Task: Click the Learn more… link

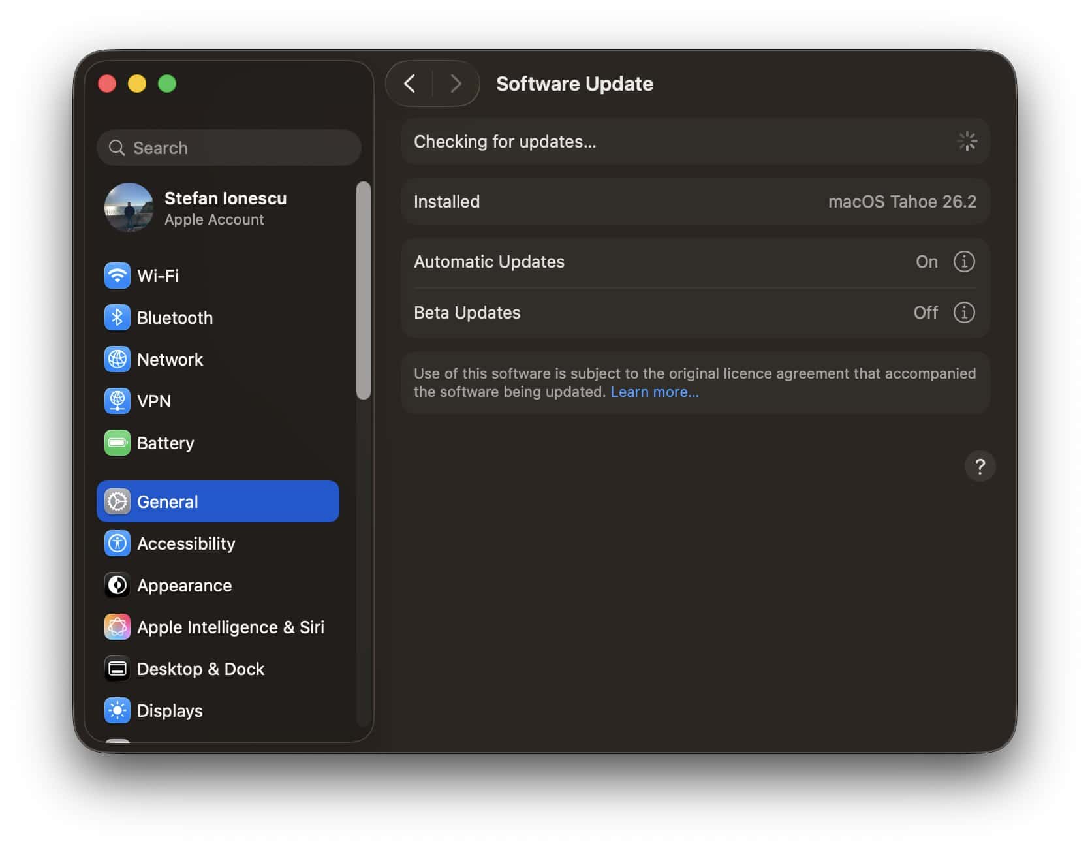Action: click(655, 392)
